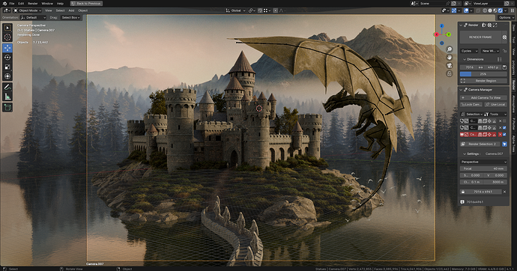Open the Help menu
The width and height of the screenshot is (517, 271).
coord(60,3)
